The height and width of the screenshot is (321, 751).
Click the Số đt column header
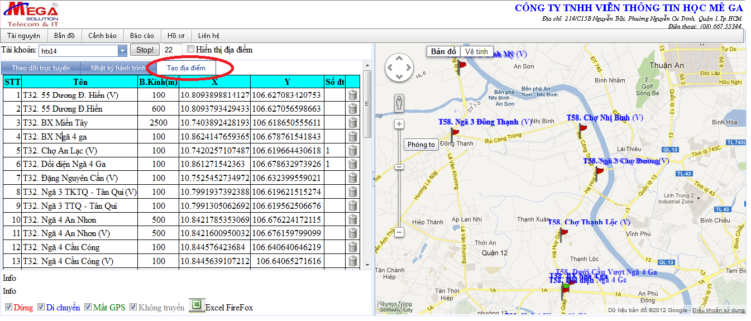click(334, 82)
